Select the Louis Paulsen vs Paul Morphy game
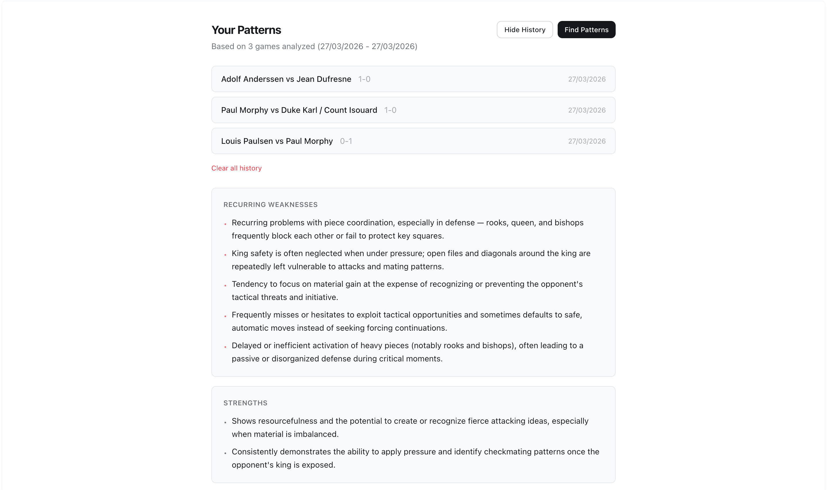Viewport: 827px width, 490px height. [277, 141]
